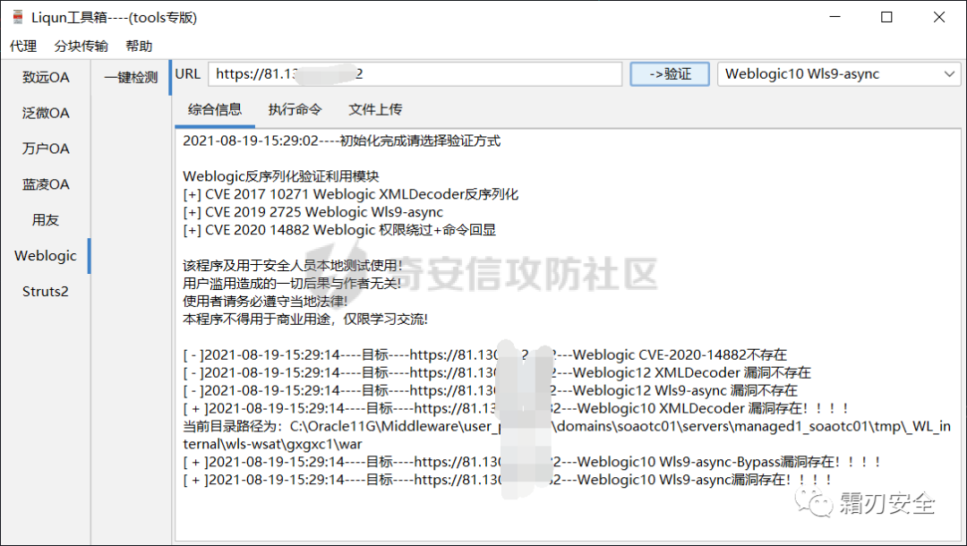Click the line 本程序不得用于商业用途

pyautogui.click(x=305, y=320)
